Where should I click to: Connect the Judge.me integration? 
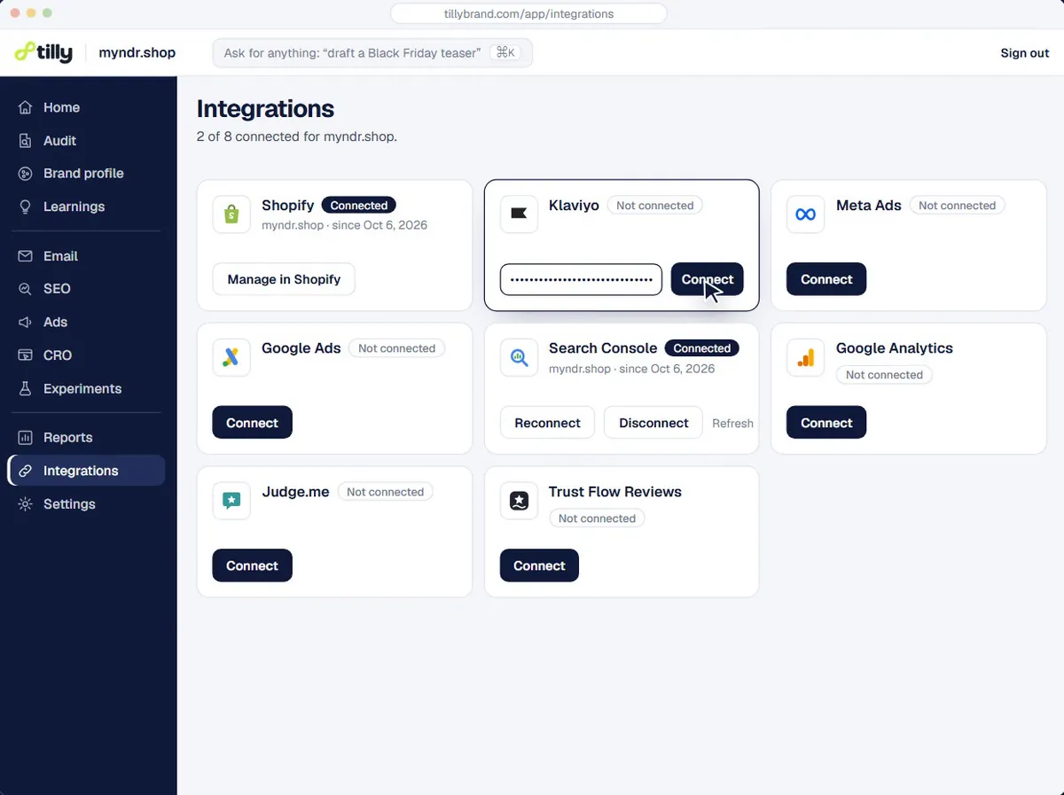point(252,565)
